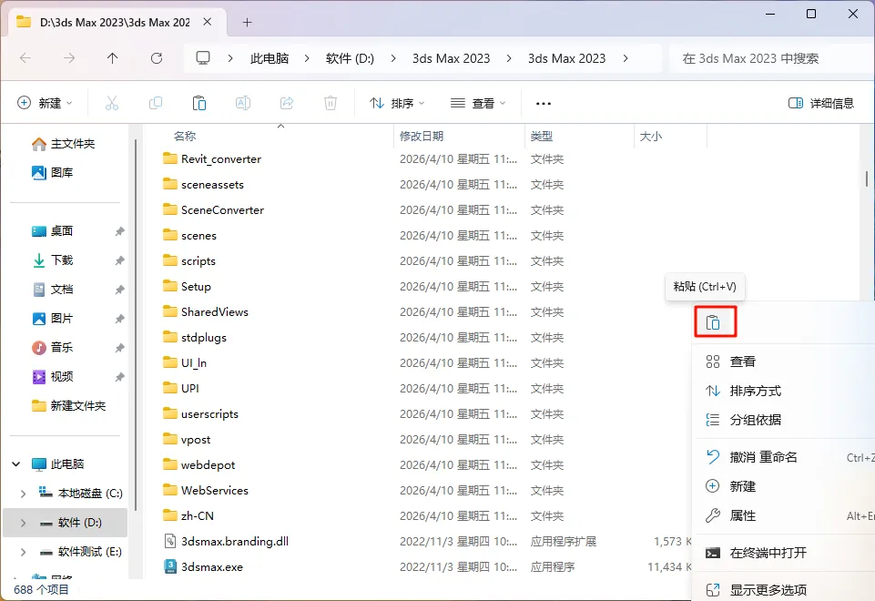This screenshot has width=875, height=601.
Task: Open 图库 in sidebar
Action: click(53, 173)
